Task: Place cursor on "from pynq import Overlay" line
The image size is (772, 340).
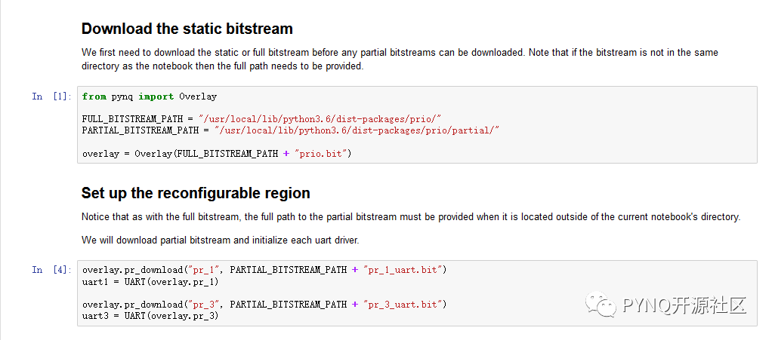Action: [150, 96]
